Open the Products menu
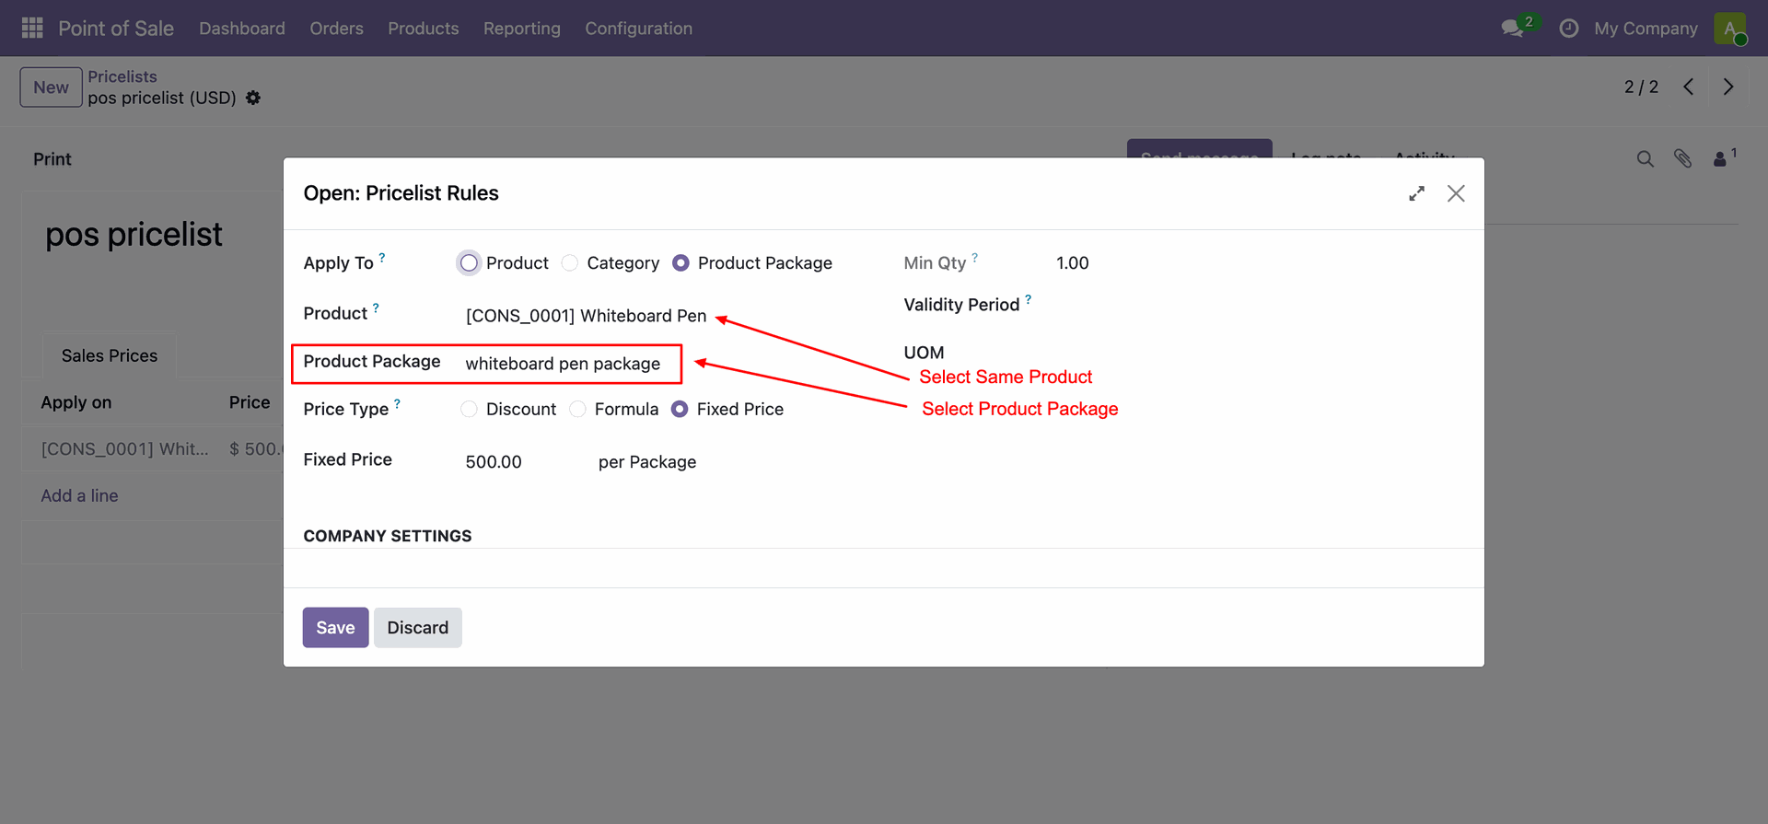1768x824 pixels. click(424, 29)
